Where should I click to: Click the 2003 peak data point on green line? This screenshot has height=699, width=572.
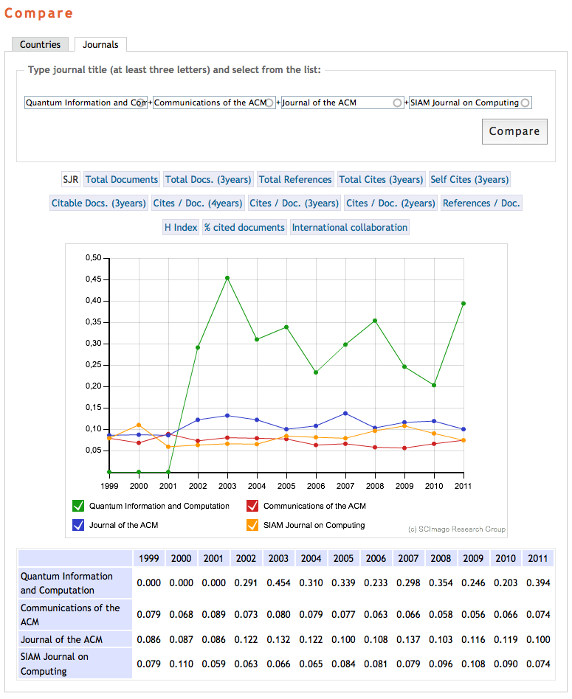pyautogui.click(x=227, y=278)
